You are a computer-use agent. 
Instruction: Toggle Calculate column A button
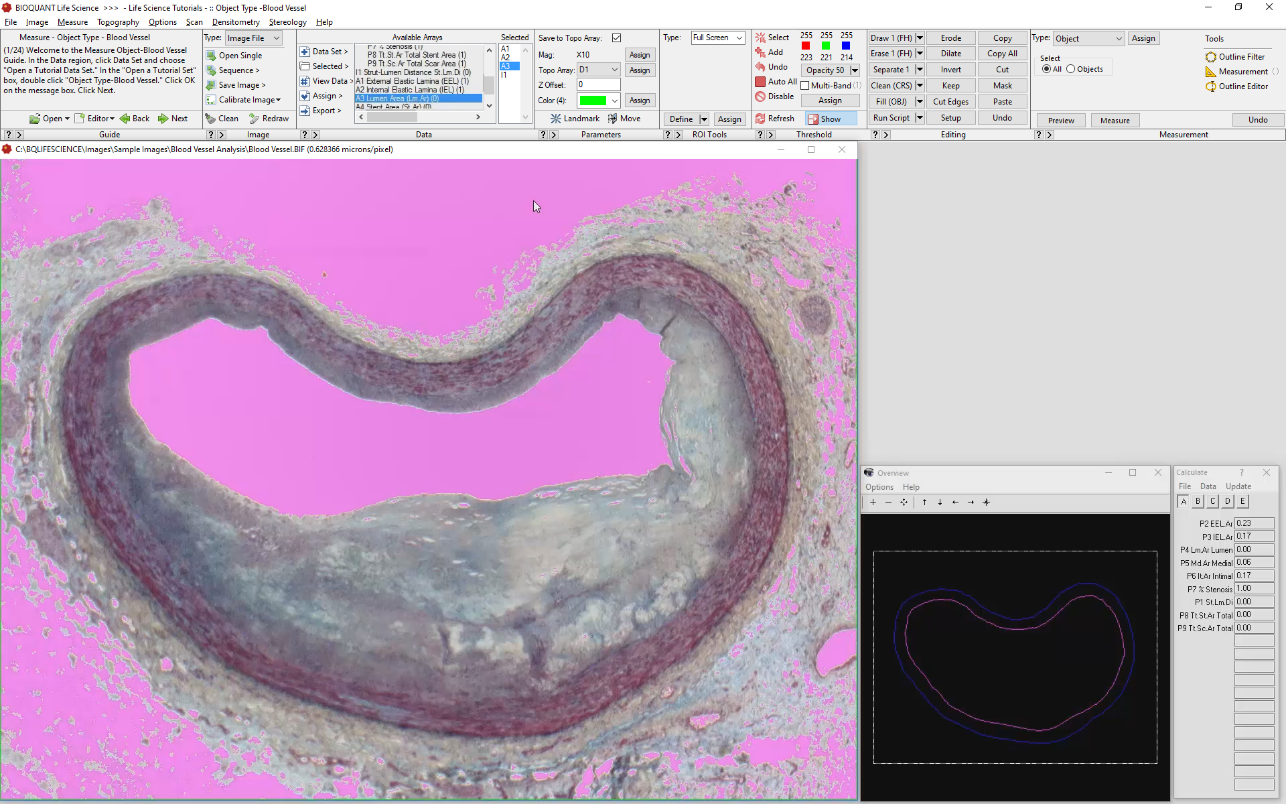[1184, 502]
